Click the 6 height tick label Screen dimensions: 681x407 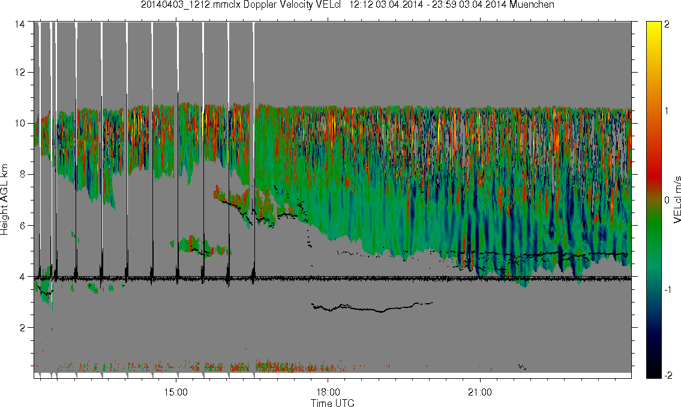point(22,226)
